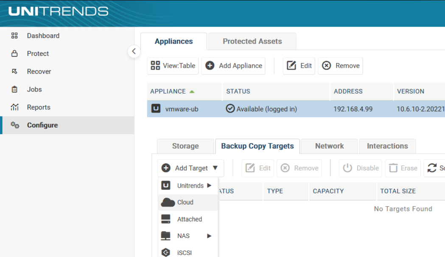Click the Disable target button label
This screenshot has height=257, width=445.
point(367,168)
